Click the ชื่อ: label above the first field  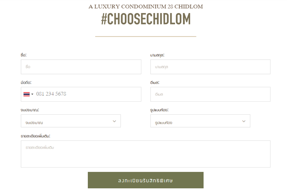point(24,55)
